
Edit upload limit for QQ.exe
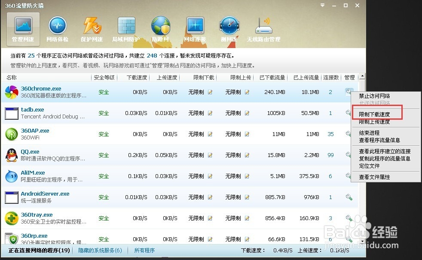[247, 155]
